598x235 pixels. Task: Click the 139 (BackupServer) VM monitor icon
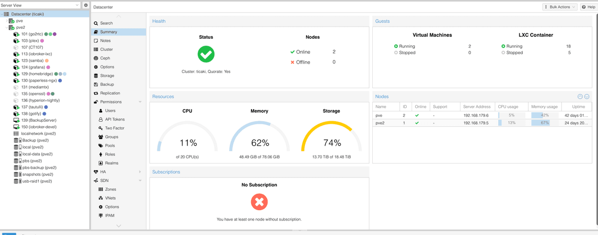coord(16,120)
